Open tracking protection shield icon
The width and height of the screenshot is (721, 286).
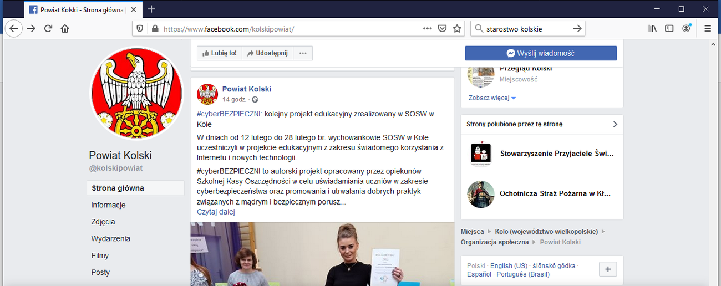pyautogui.click(x=140, y=28)
